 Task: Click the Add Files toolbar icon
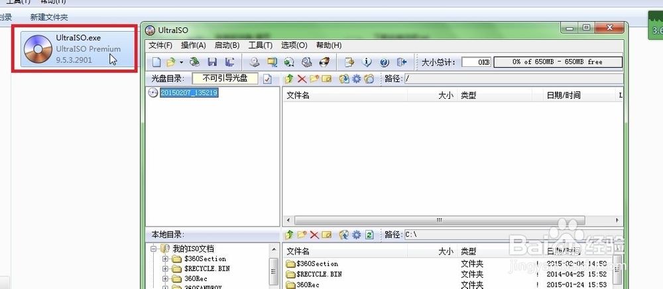pyautogui.click(x=349, y=62)
